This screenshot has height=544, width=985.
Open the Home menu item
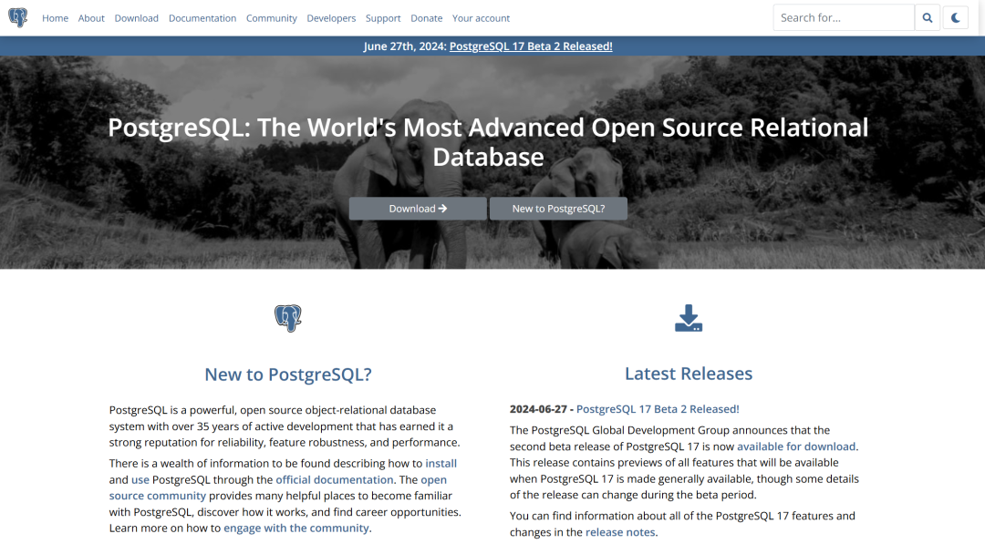coord(56,18)
